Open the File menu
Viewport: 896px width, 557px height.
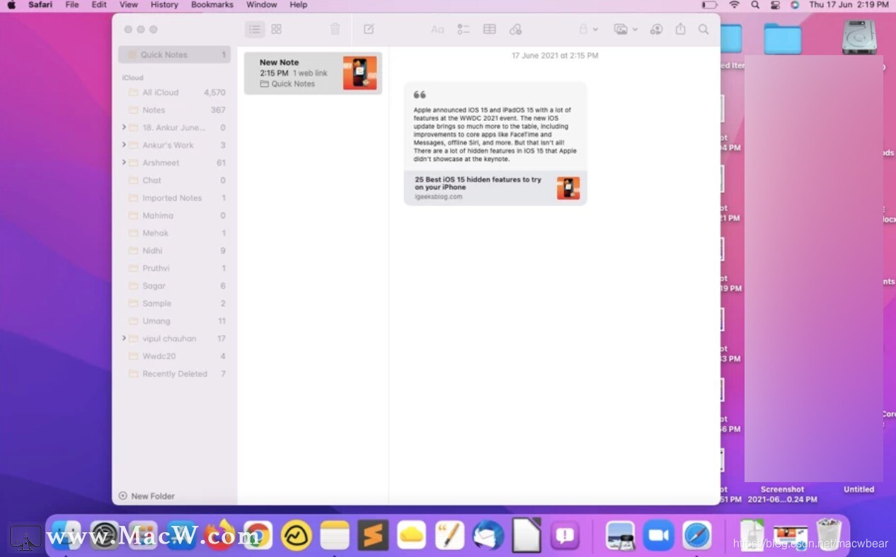71,5
